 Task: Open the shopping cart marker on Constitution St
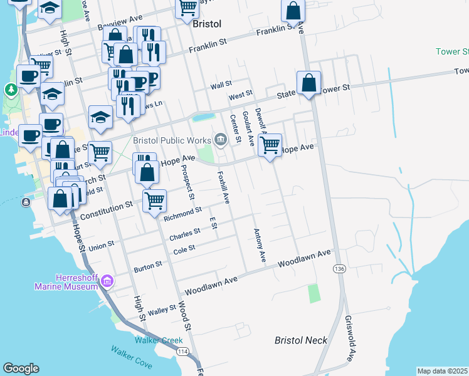tap(154, 201)
